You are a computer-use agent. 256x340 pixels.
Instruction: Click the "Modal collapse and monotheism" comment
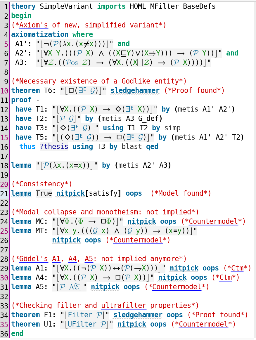(x=105, y=212)
